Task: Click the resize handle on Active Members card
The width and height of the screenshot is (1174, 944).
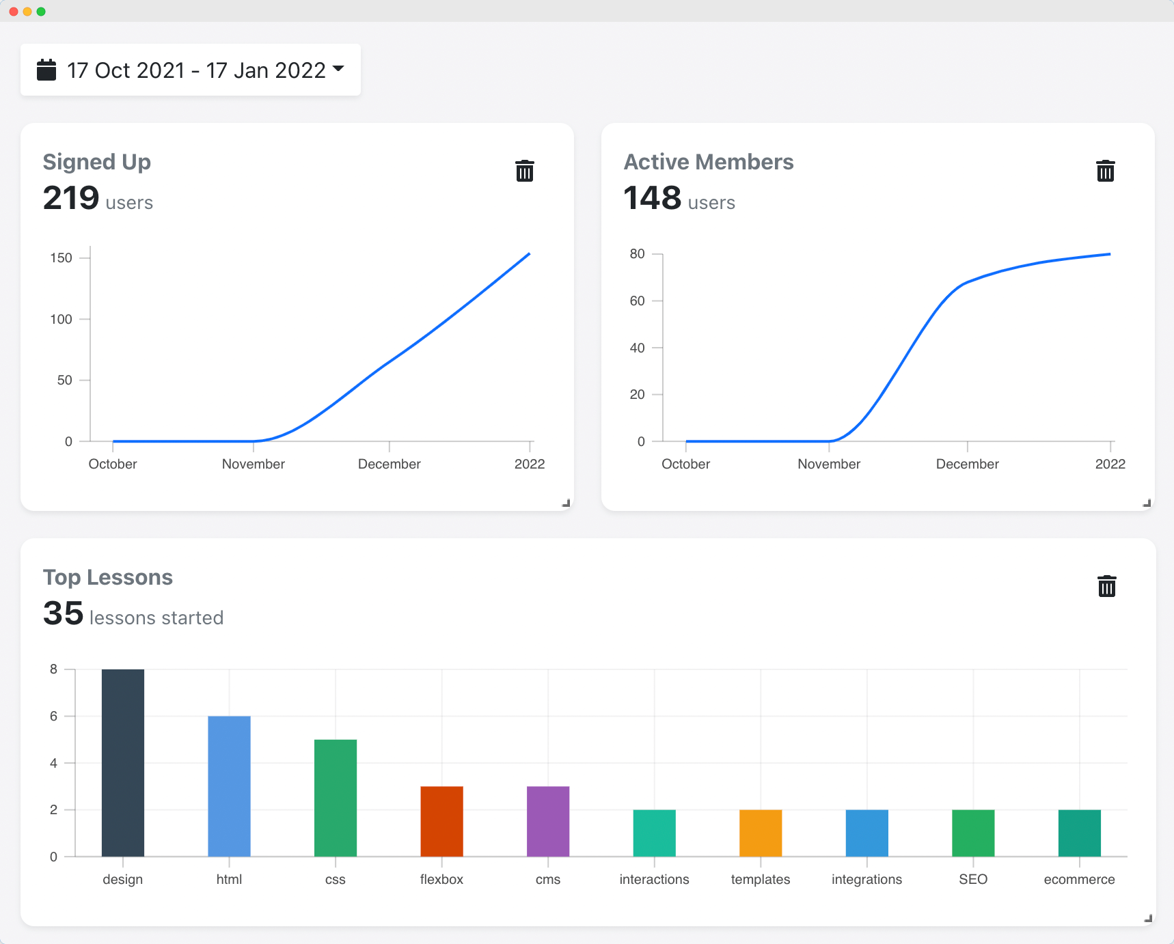Action: click(1146, 503)
